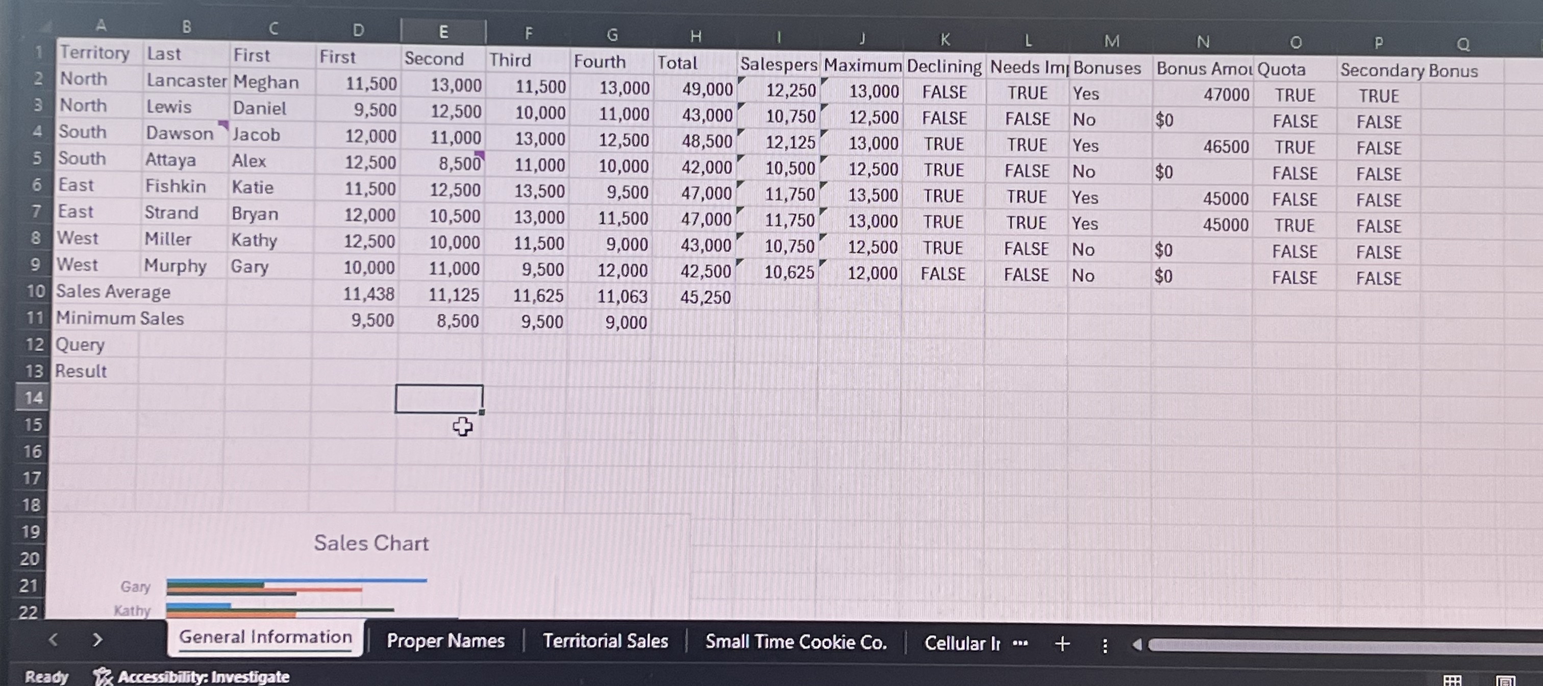Image resolution: width=1543 pixels, height=686 pixels.
Task: Select column E header
Action: pyautogui.click(x=443, y=32)
